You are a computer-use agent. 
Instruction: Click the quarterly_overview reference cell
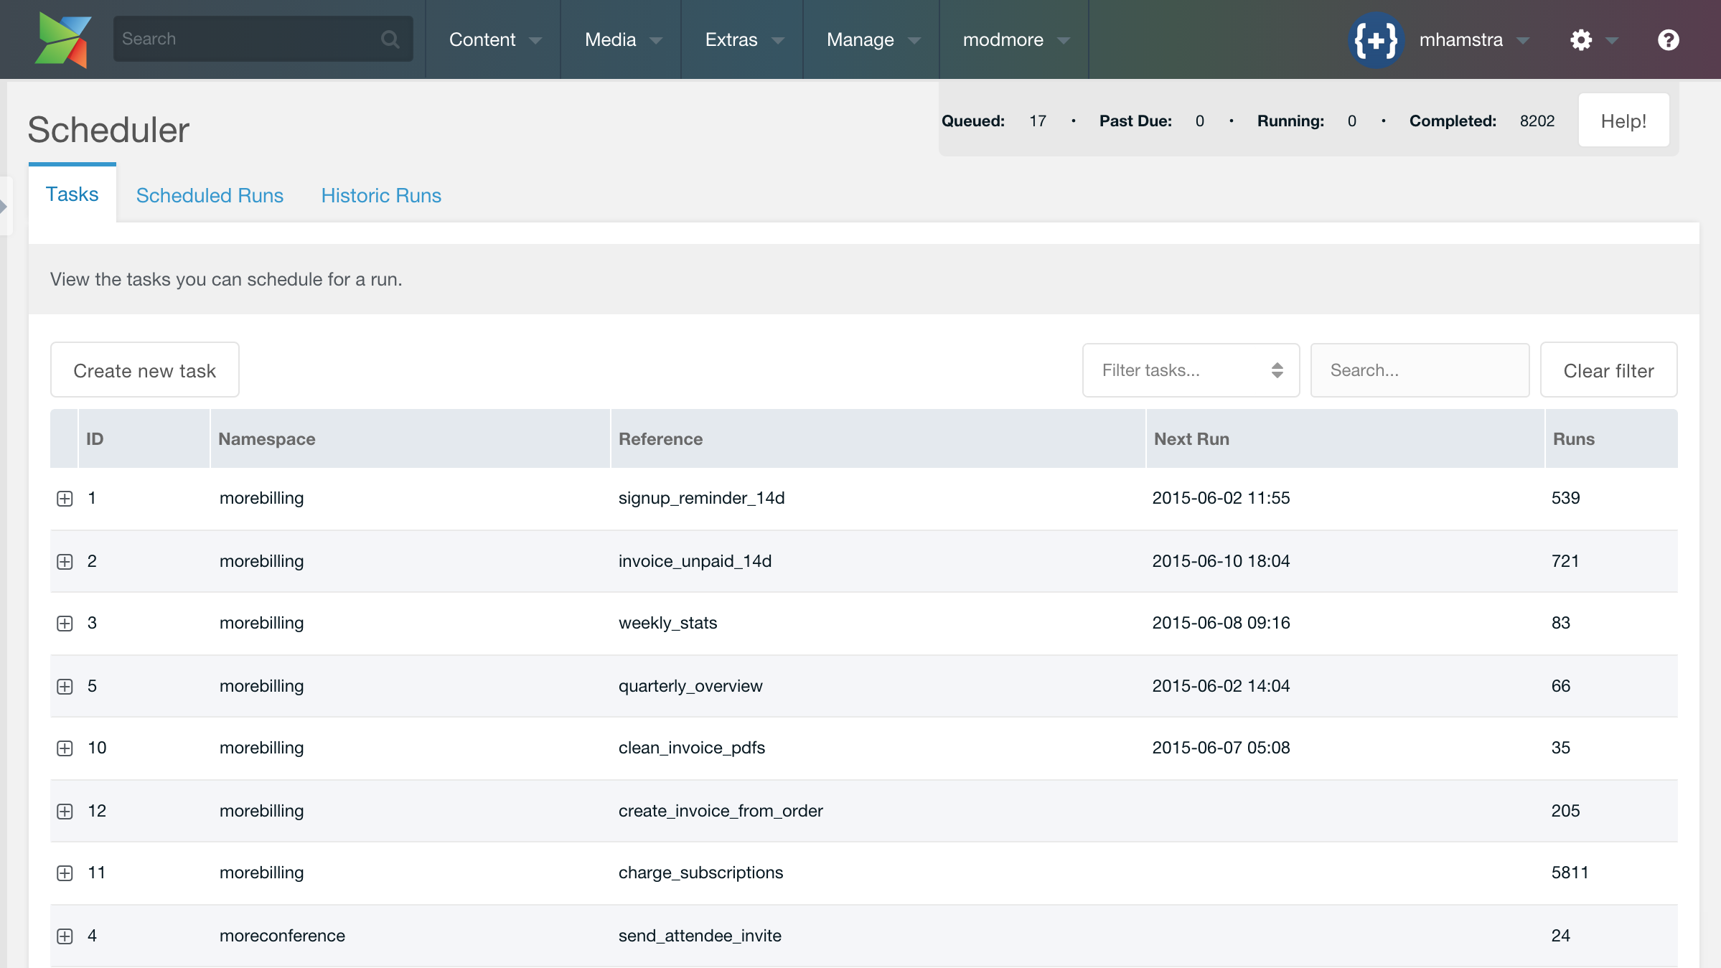click(690, 686)
